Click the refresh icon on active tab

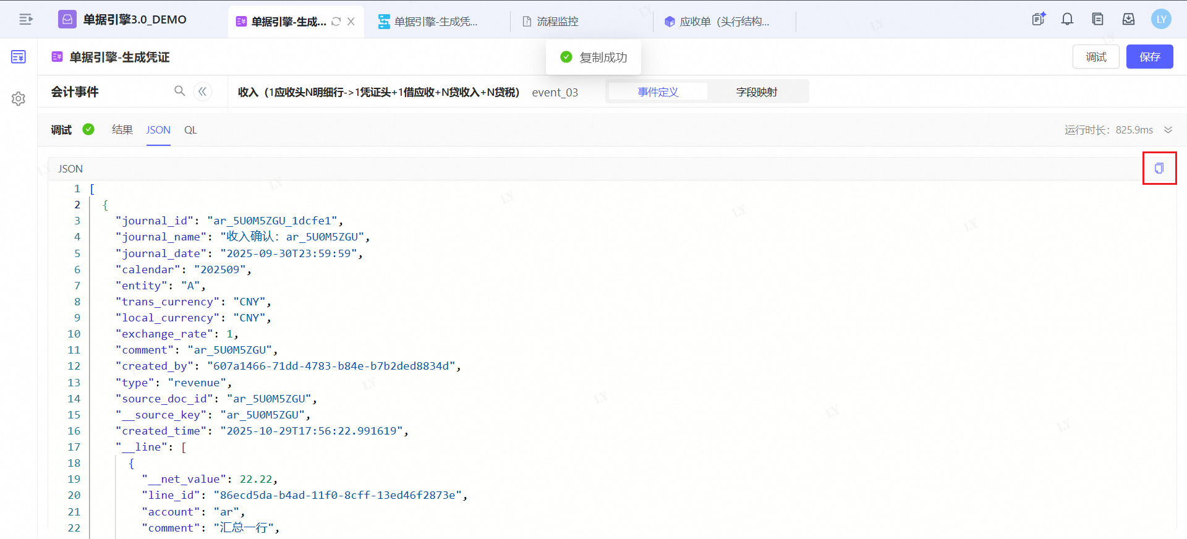(x=336, y=22)
